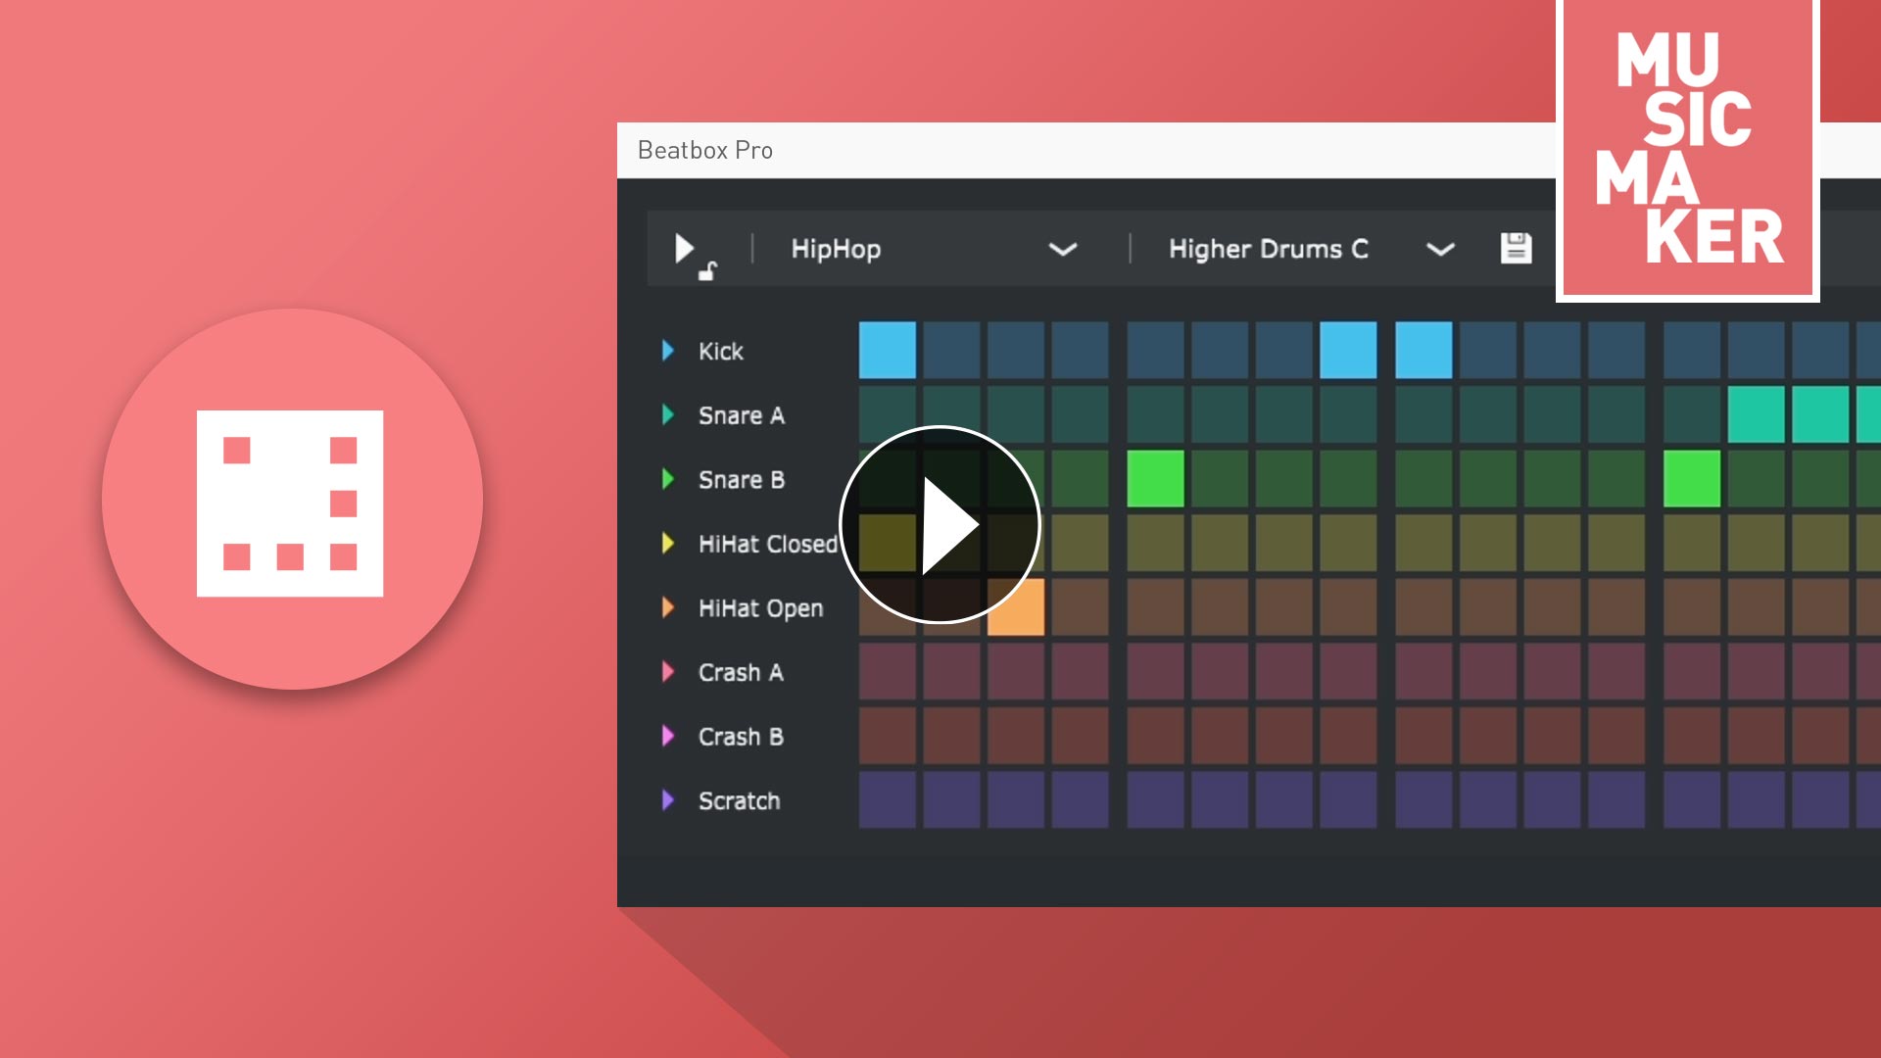Expand the Crash A track arrow
This screenshot has height=1058, width=1881.
(x=668, y=672)
